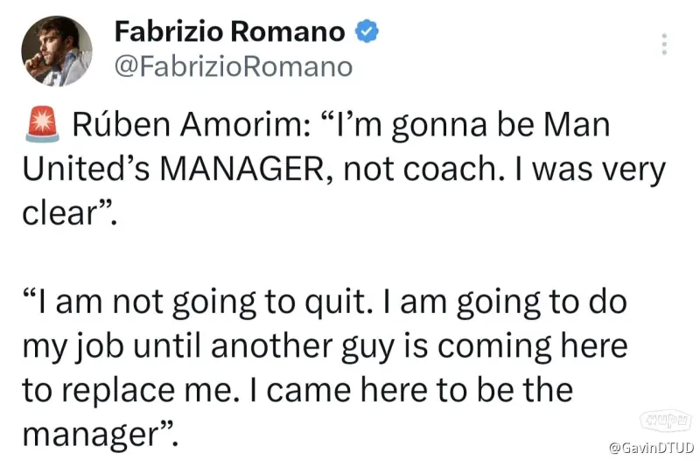Image resolution: width=700 pixels, height=460 pixels.
Task: Open the three-dot more options menu
Action: click(x=664, y=45)
